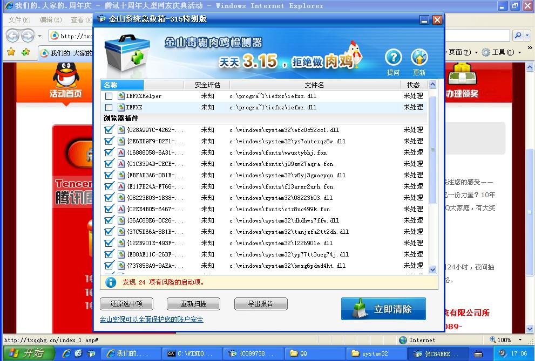Open the zoom level dropdown arrow
The image size is (535, 361).
pos(520,340)
